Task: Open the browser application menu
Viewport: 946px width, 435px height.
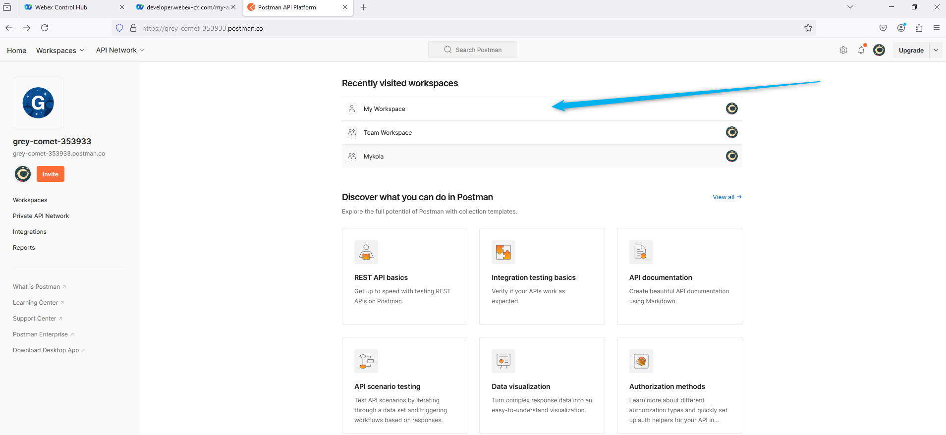Action: (x=937, y=28)
